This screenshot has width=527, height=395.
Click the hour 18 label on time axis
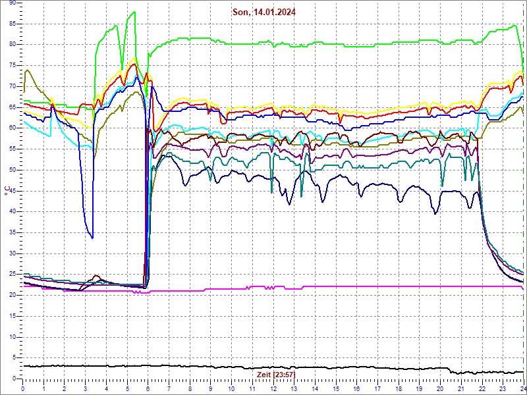pyautogui.click(x=399, y=388)
